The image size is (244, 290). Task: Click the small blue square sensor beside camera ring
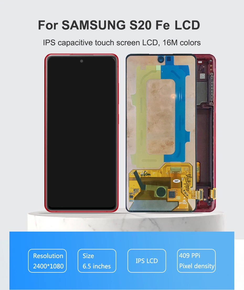tap(169, 59)
